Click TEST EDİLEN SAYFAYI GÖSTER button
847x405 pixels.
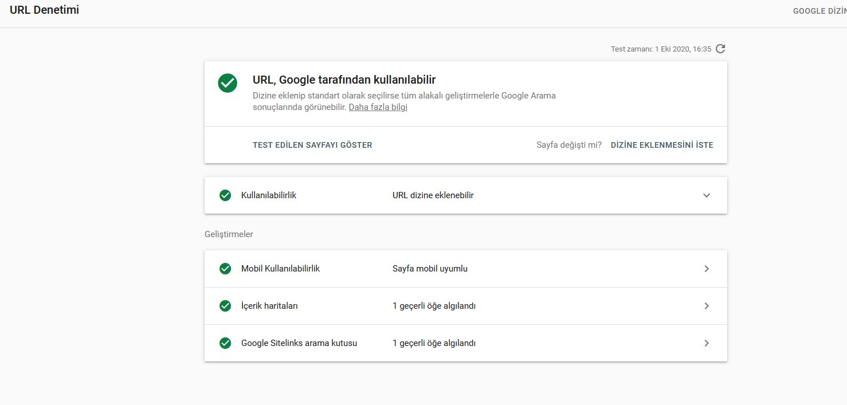tap(312, 145)
